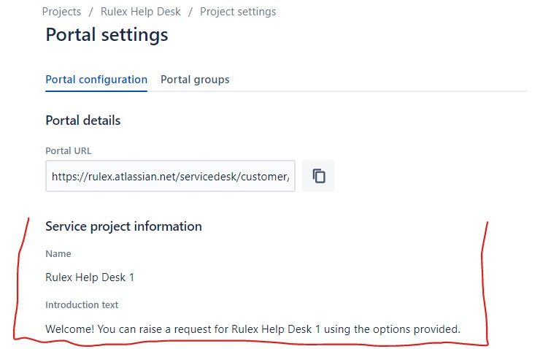
Task: Click the Name field label
Action: click(x=58, y=253)
